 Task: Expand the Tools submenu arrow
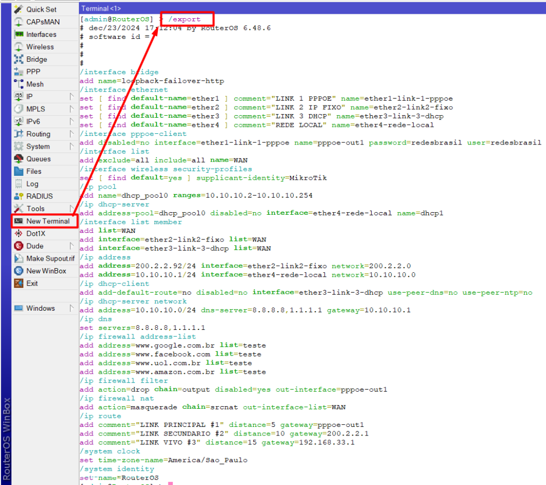pyautogui.click(x=71, y=208)
